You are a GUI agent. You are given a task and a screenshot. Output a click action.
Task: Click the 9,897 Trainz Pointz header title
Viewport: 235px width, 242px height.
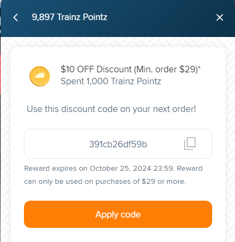[70, 17]
